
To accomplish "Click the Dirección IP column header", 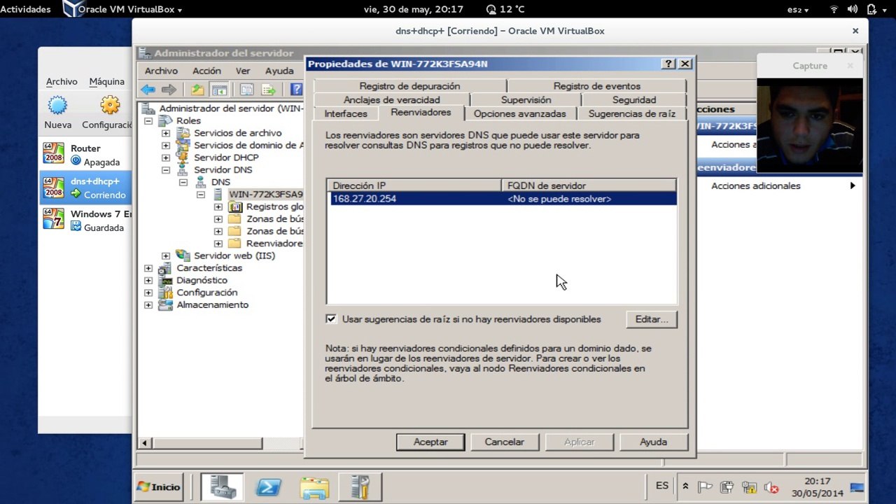I will 414,185.
